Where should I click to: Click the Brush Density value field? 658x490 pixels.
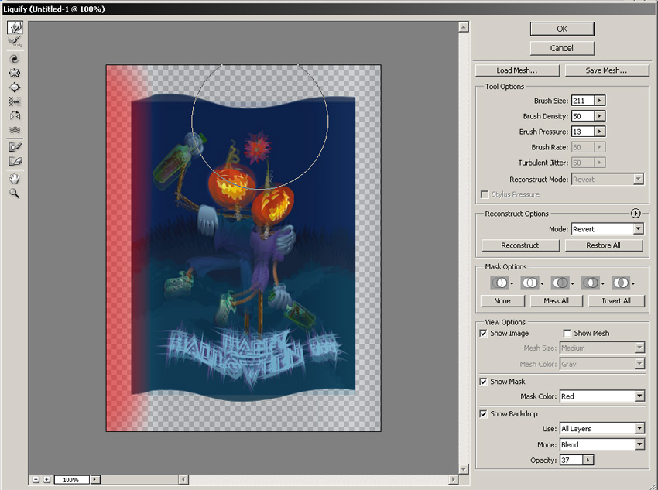(x=583, y=116)
